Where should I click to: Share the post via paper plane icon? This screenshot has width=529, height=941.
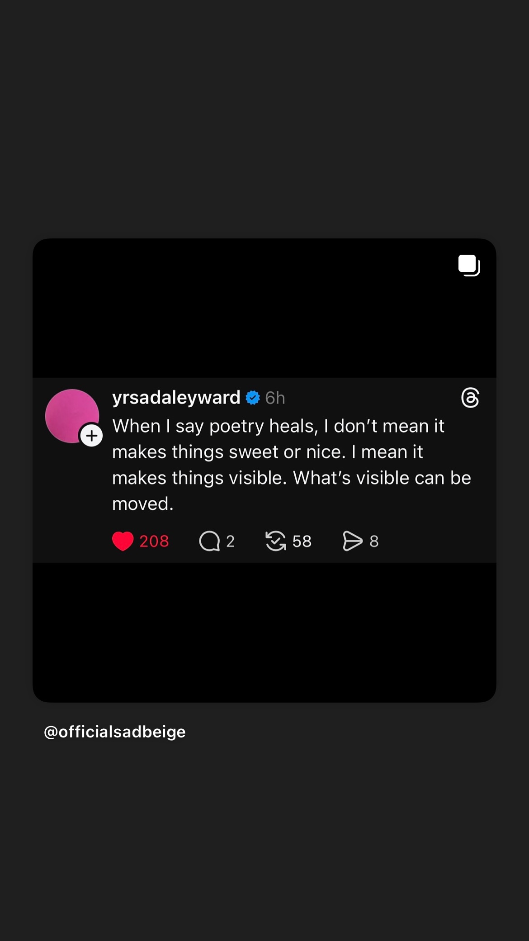(353, 541)
